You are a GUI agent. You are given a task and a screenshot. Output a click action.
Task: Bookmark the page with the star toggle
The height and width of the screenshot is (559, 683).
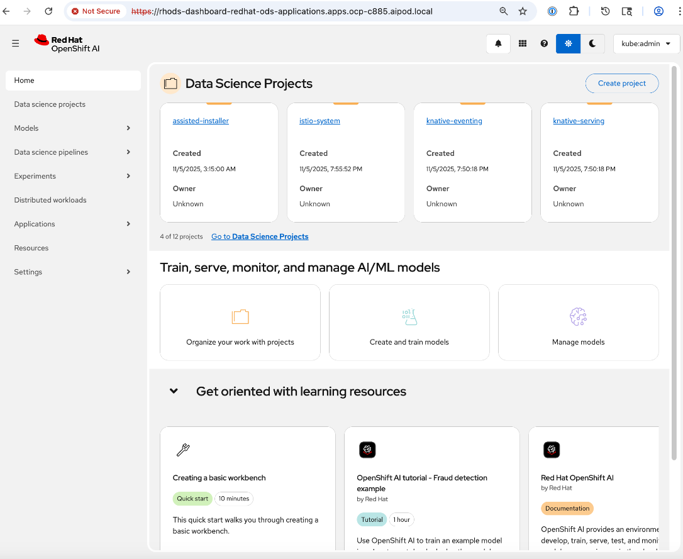tap(523, 11)
